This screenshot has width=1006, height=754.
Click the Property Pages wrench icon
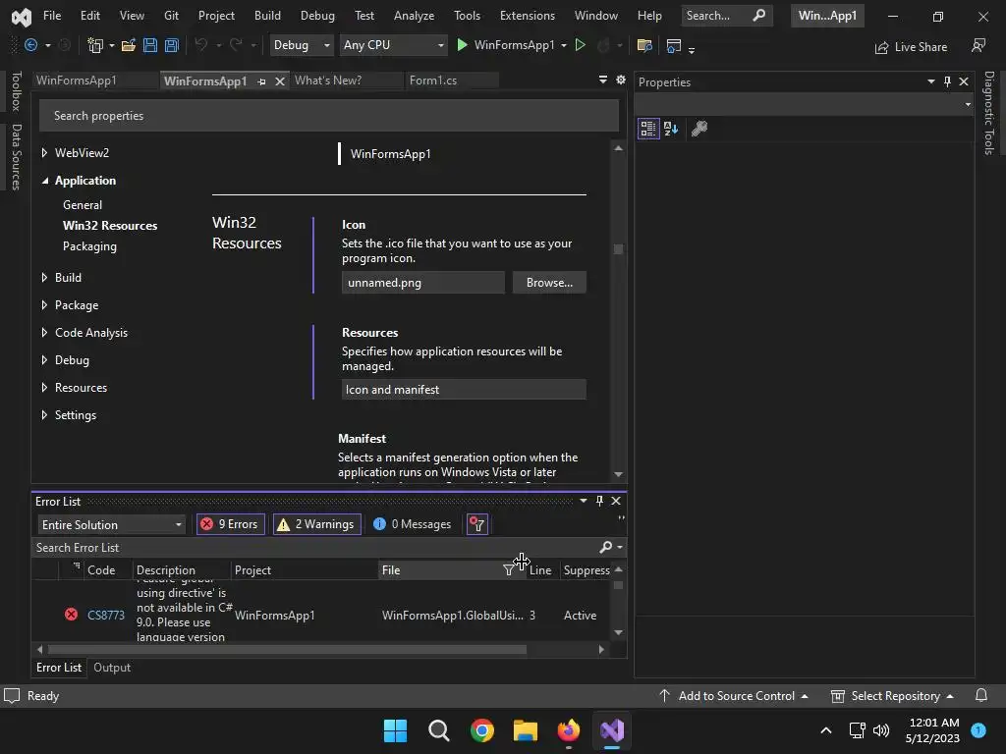pyautogui.click(x=699, y=129)
